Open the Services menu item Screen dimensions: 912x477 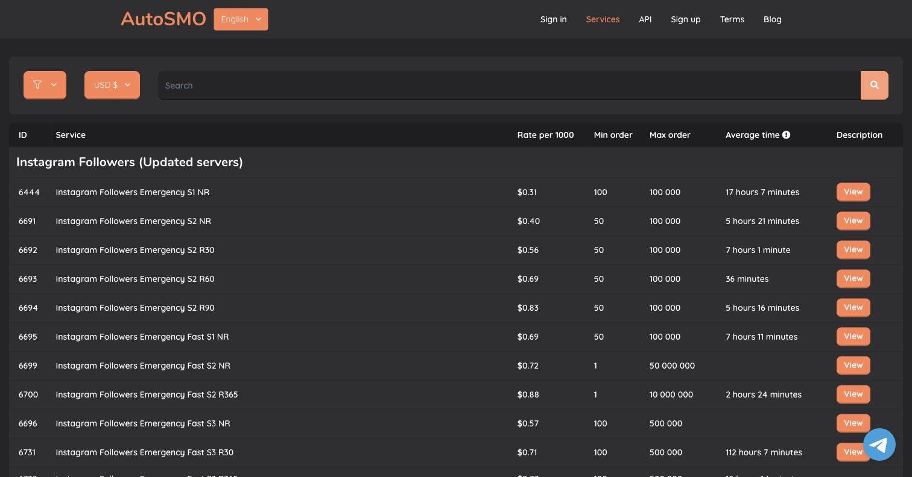coord(603,19)
